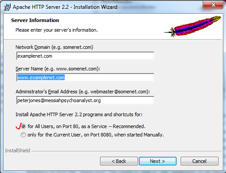Proceed with the Next > button
Image resolution: width=226 pixels, height=173 pixels.
(x=158, y=161)
